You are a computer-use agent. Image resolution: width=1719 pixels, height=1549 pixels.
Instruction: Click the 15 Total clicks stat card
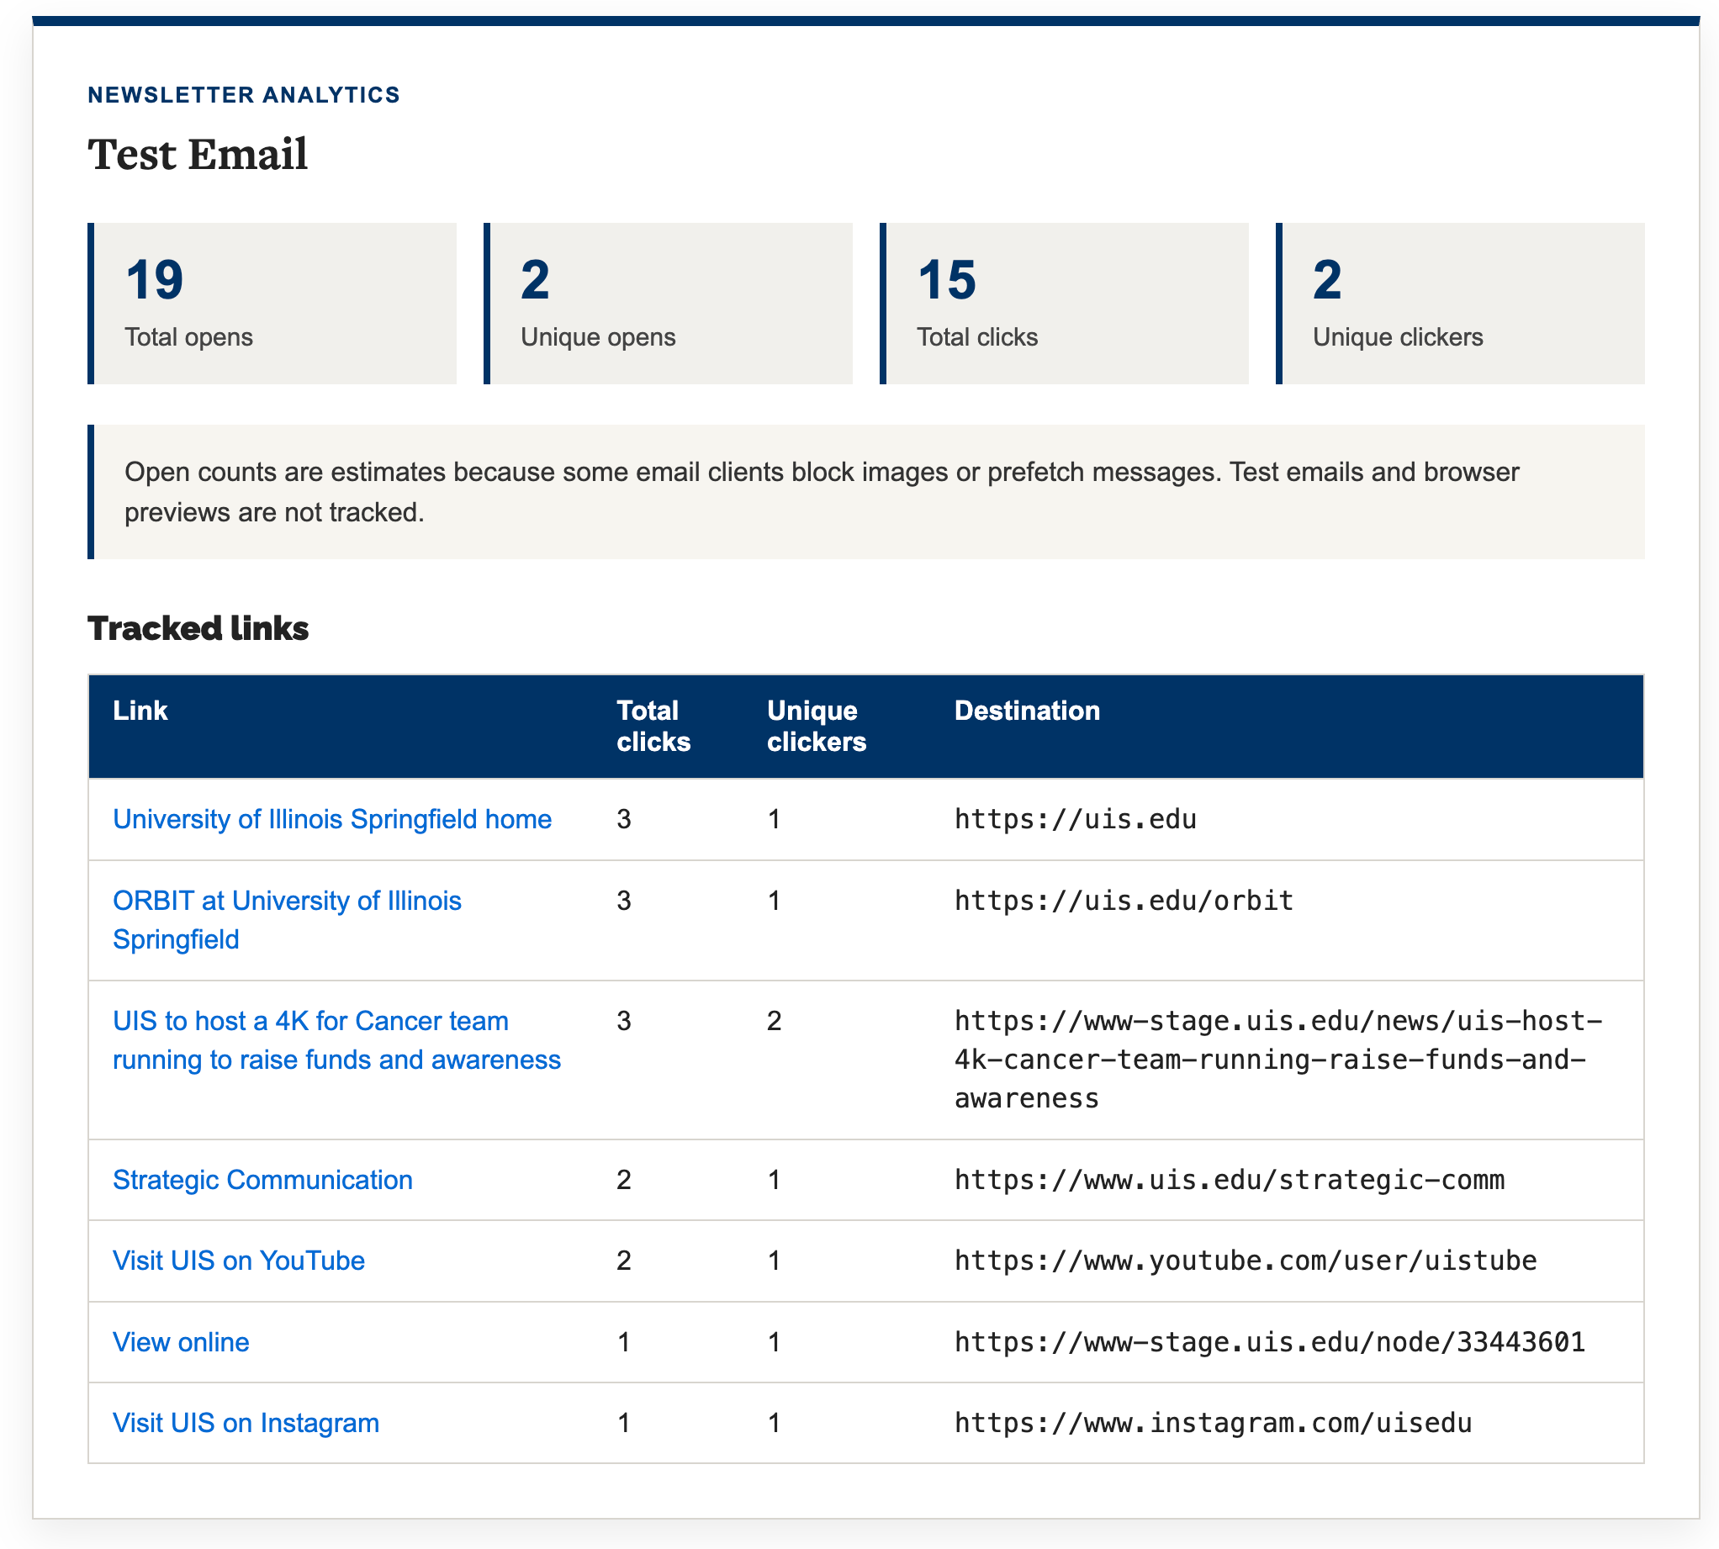tap(1064, 304)
